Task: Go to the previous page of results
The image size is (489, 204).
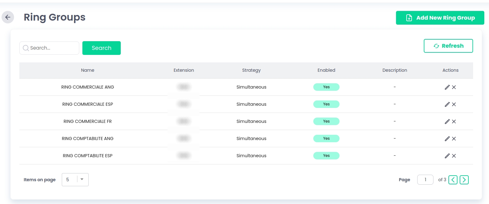Action: point(453,180)
